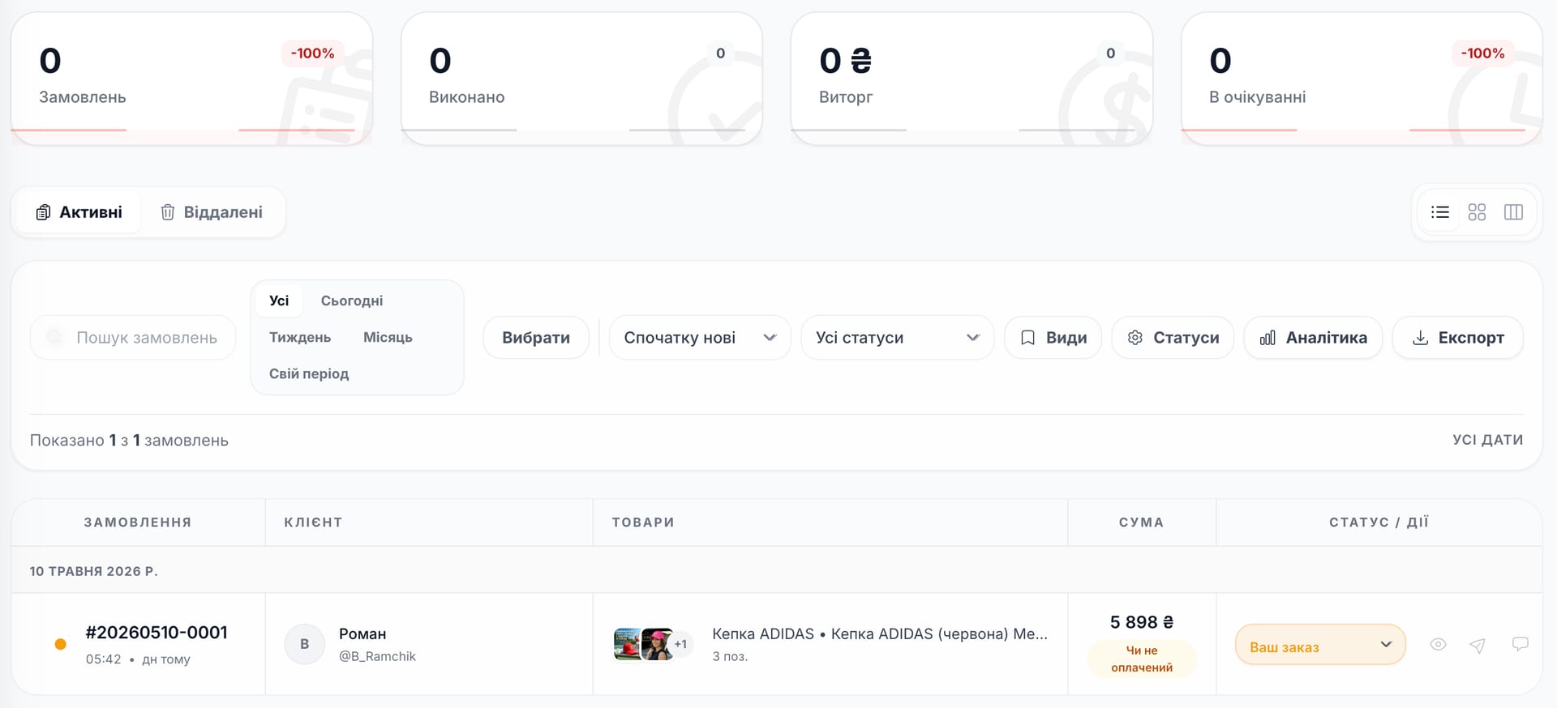Click the order sum 5 898 ₴
The height and width of the screenshot is (708, 1557).
(x=1142, y=622)
